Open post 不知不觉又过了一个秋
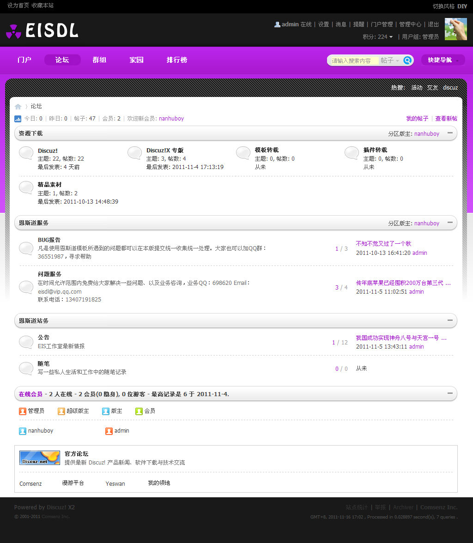This screenshot has height=543, width=473. click(383, 243)
